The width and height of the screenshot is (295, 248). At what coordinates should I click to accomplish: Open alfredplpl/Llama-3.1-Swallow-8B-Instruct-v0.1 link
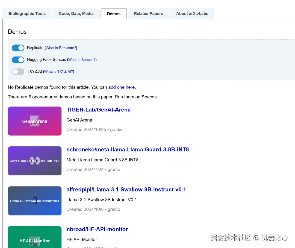coord(126,190)
